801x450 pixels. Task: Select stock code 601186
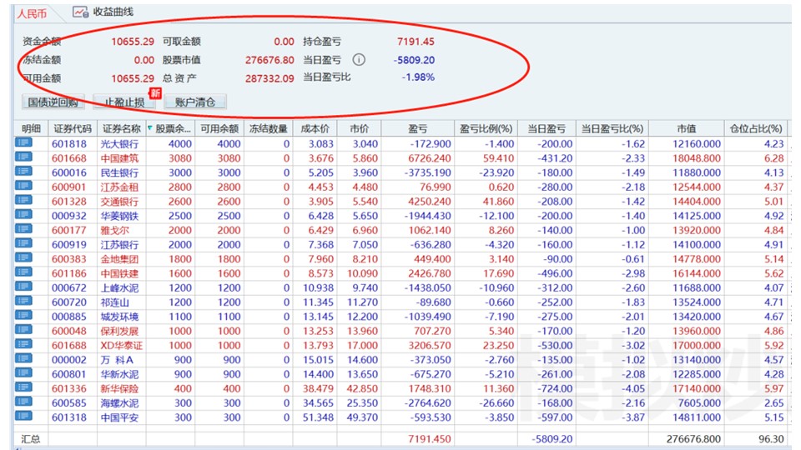coord(69,273)
